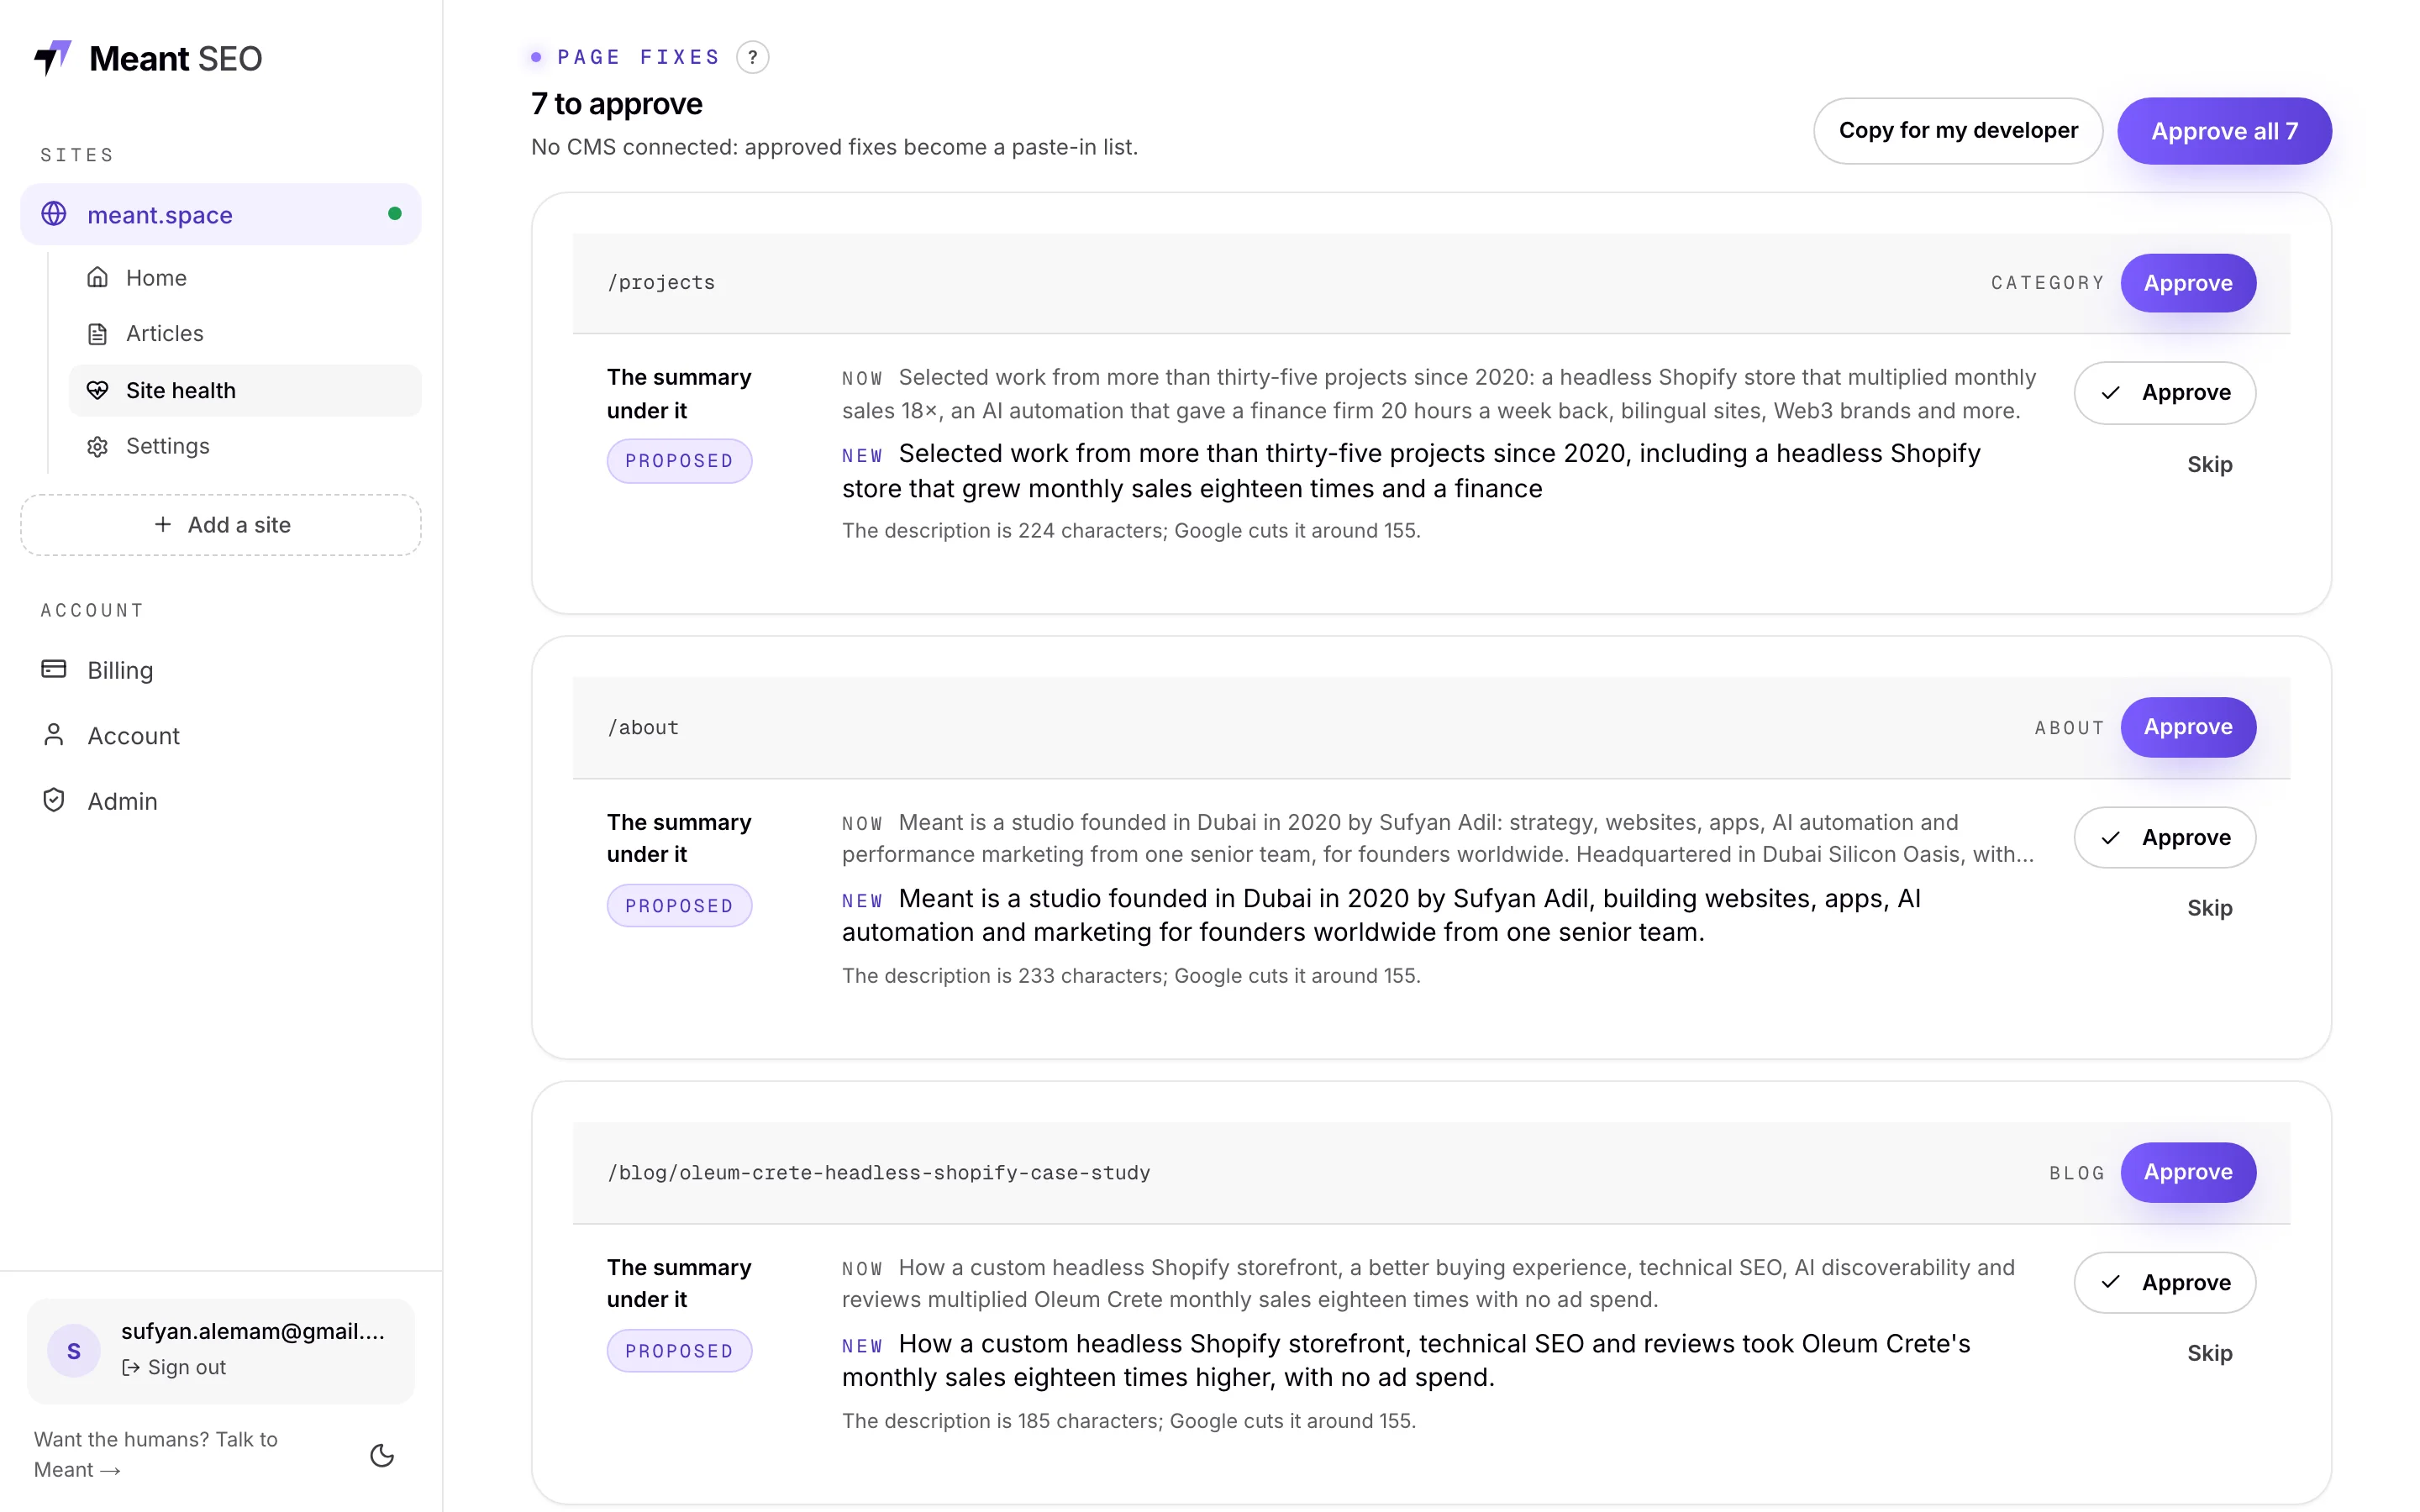Click the ABOUT label
Viewport: 2420px width, 1512px height.
click(2069, 728)
